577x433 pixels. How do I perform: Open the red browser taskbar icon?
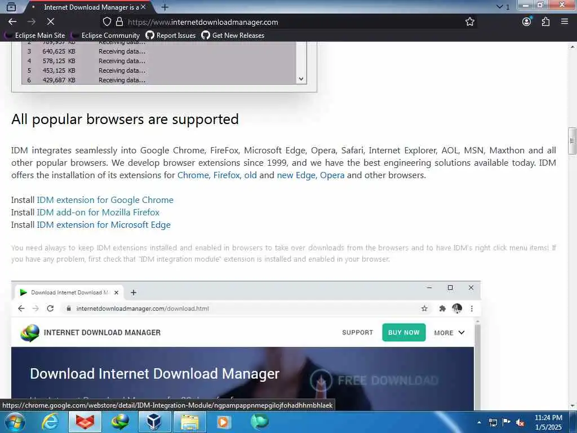(x=85, y=422)
